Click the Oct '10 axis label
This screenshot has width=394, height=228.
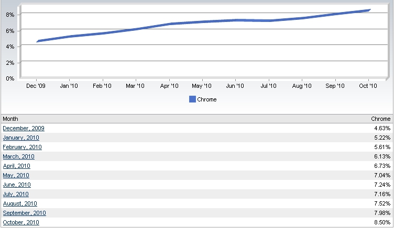click(x=368, y=86)
